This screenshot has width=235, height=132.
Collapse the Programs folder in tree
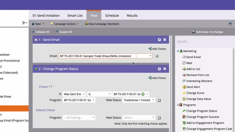pos(178,105)
